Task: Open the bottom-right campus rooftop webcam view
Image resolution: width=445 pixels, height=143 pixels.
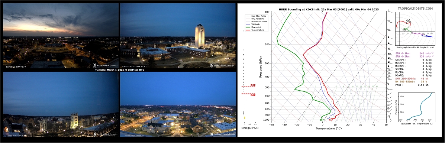Action: (178, 104)
